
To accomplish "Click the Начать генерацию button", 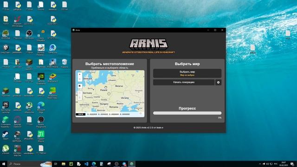I will coord(184,83).
